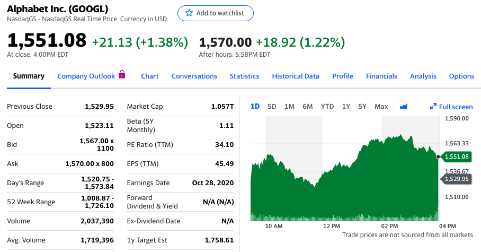Click the Open value 1,523.11

click(99, 125)
